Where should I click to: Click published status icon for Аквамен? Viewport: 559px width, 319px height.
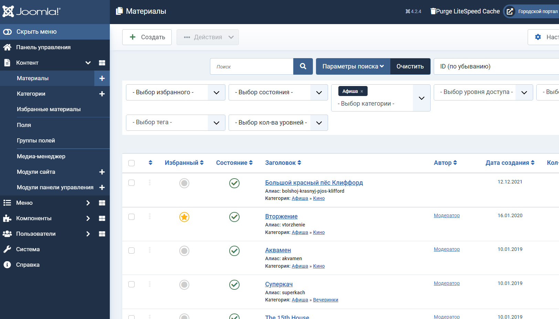point(234,251)
